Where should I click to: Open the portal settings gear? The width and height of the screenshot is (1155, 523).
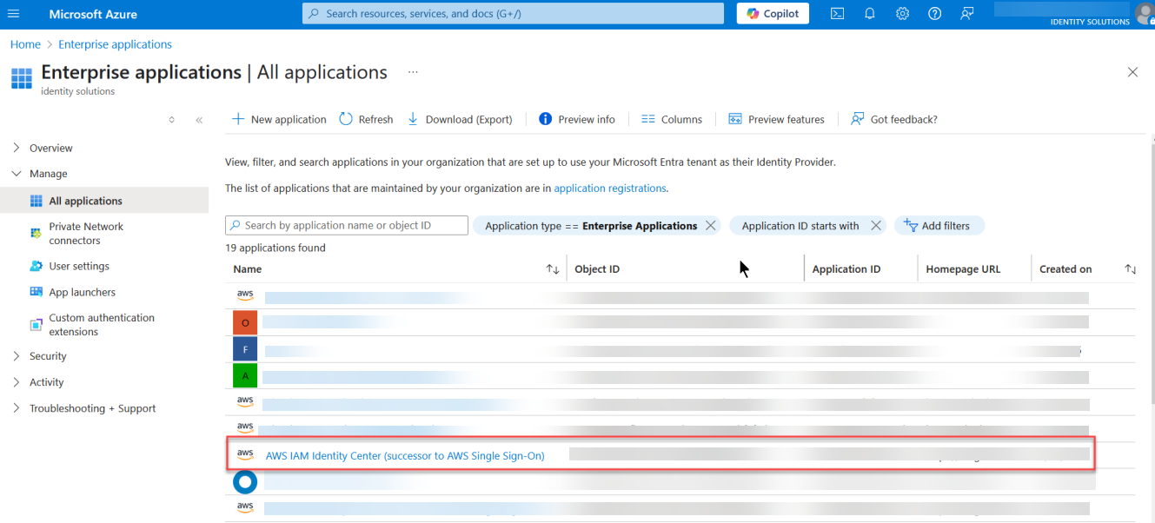pyautogui.click(x=901, y=13)
